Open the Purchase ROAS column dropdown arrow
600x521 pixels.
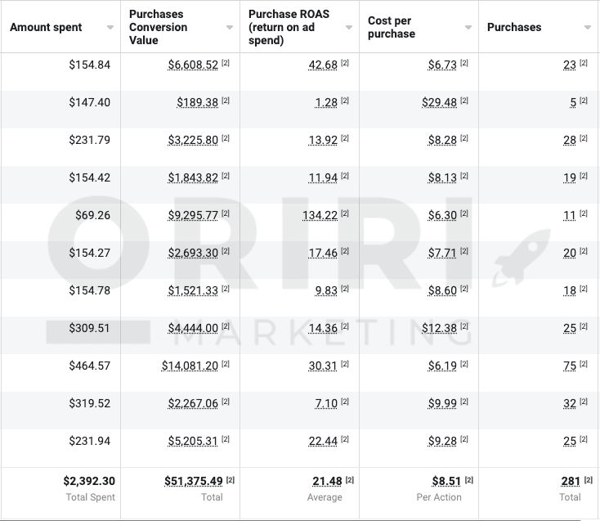(349, 28)
